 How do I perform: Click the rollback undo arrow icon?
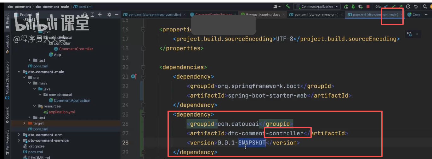pos(416,6)
